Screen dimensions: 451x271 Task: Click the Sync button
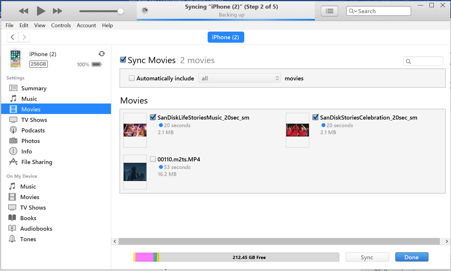point(367,257)
